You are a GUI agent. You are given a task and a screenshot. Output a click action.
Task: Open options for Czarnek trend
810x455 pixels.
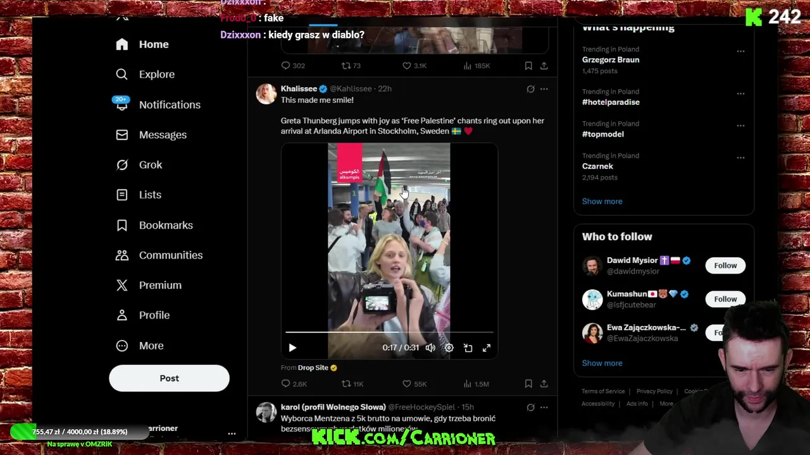[x=740, y=157]
